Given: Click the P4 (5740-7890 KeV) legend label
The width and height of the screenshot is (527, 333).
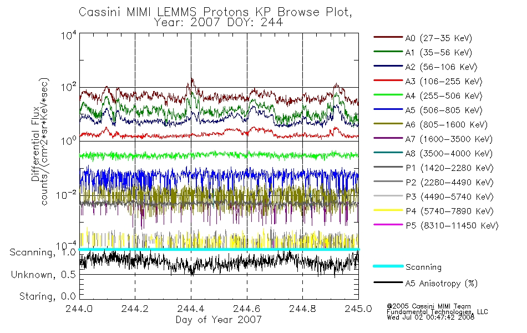Looking at the screenshot, I should coord(449,211).
